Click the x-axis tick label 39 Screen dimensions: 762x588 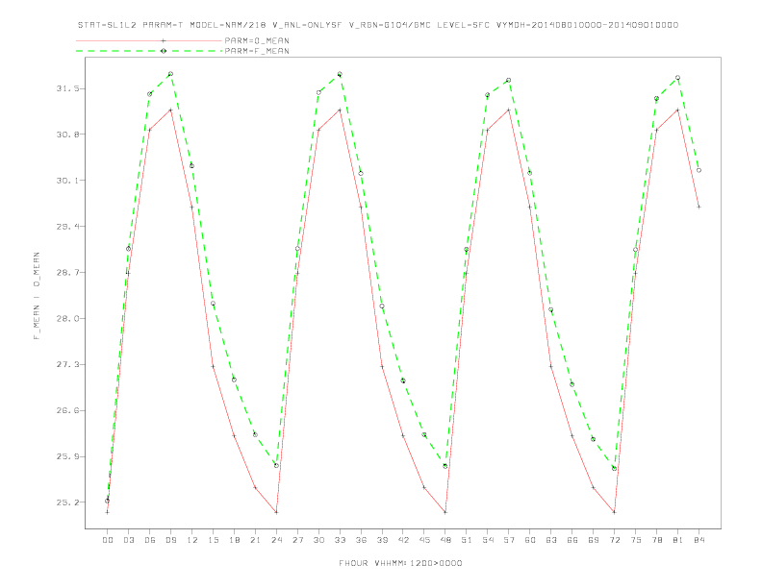382,540
